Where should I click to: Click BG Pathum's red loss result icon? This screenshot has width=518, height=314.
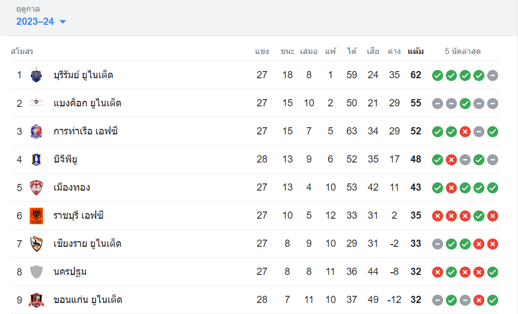tap(451, 160)
